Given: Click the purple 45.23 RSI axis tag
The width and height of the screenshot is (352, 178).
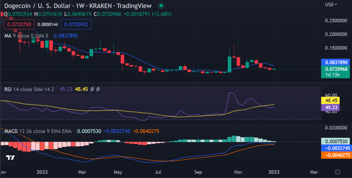Looking at the screenshot, I should 331,107.
